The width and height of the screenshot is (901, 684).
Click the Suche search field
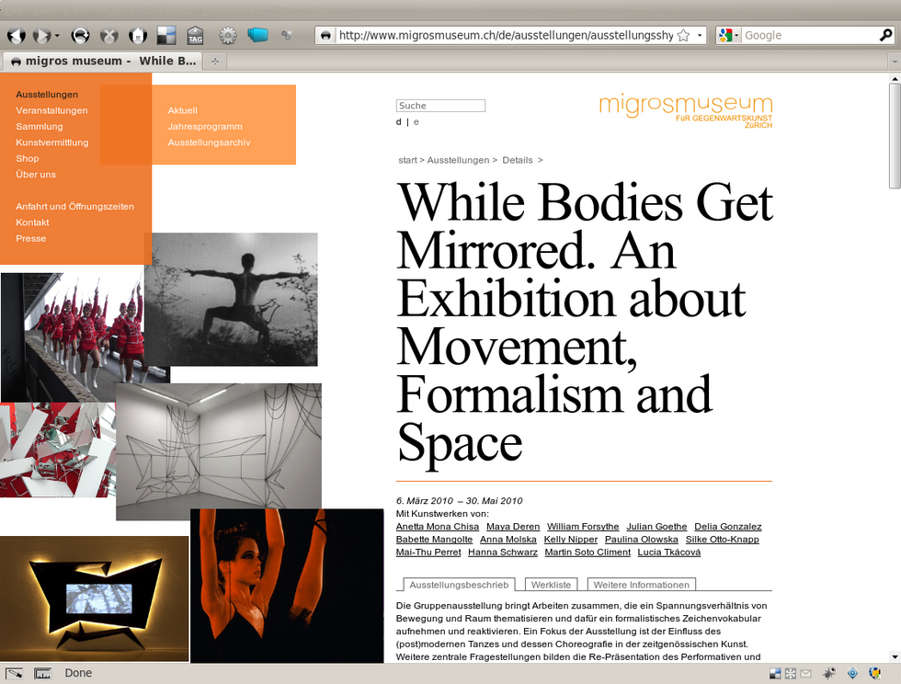pyautogui.click(x=440, y=106)
